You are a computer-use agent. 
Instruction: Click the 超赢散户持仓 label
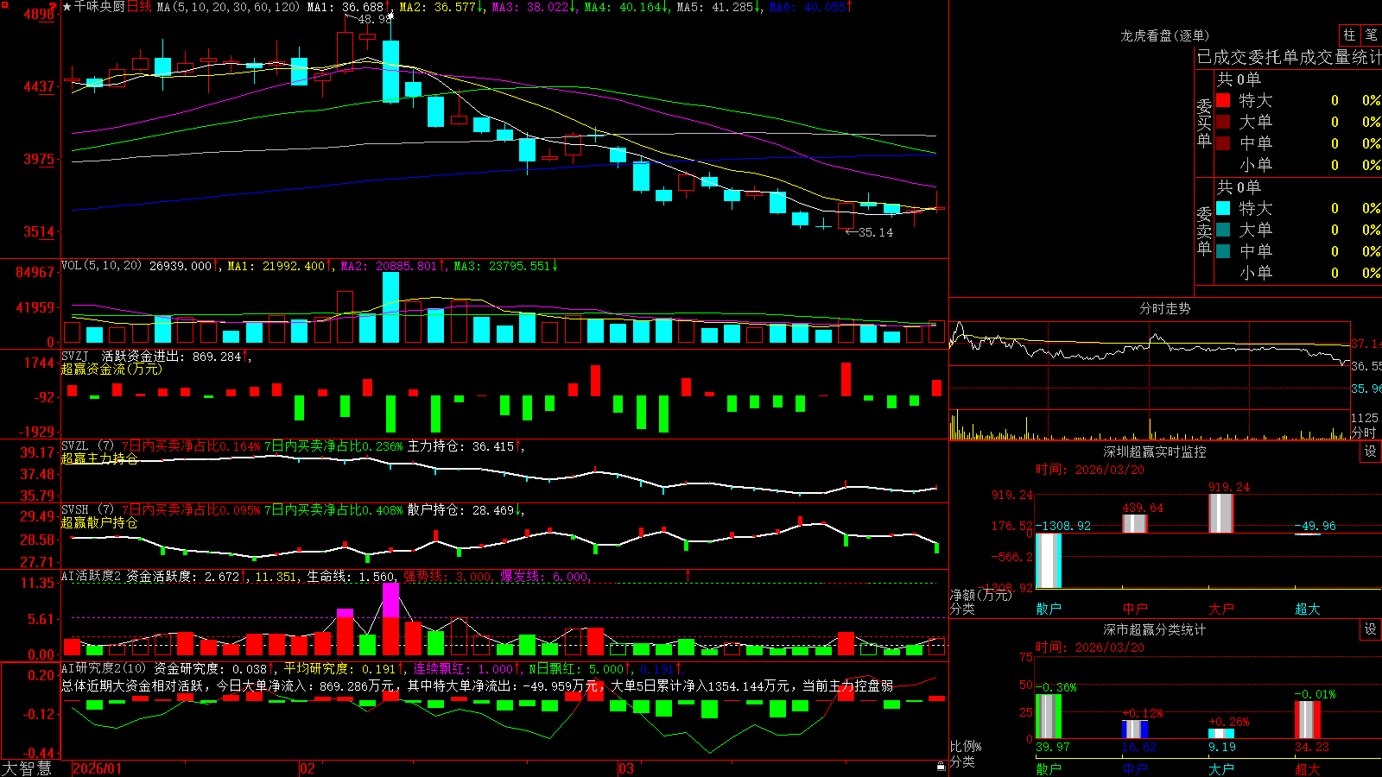(x=99, y=523)
